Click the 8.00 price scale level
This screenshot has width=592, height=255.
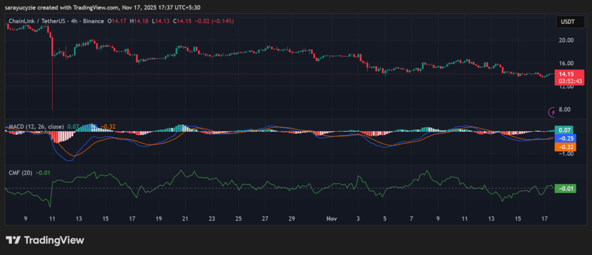point(567,109)
